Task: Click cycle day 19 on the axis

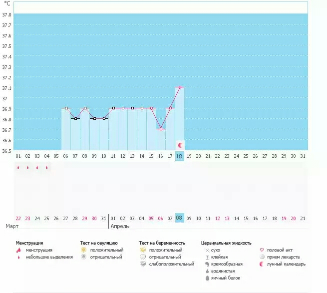Action: tap(189, 156)
